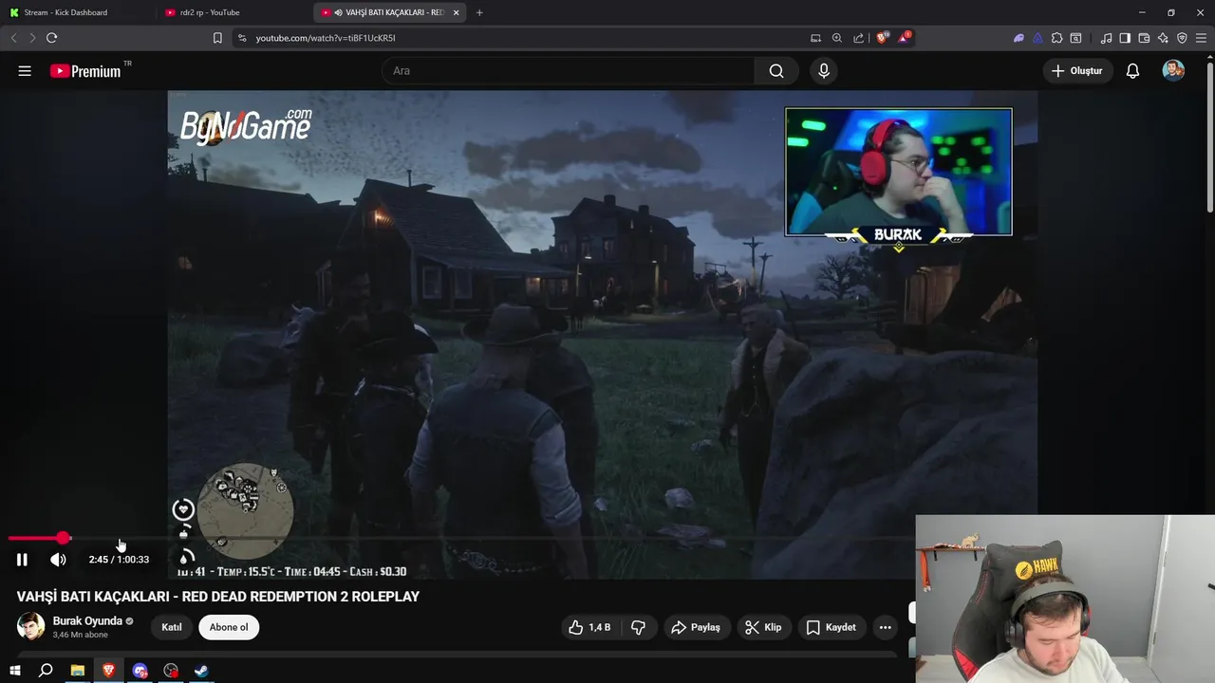Open a new browser tab
Viewport: 1215px width, 683px height.
[479, 12]
